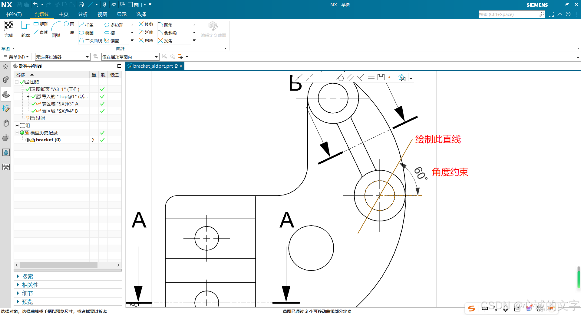The image size is (581, 315).
Task: Click the Print icon in title bar
Action: pyautogui.click(x=81, y=5)
